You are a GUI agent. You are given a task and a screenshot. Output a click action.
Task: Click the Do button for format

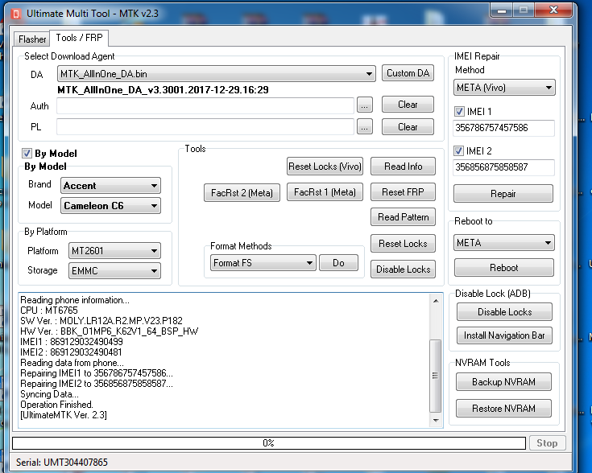click(x=338, y=263)
